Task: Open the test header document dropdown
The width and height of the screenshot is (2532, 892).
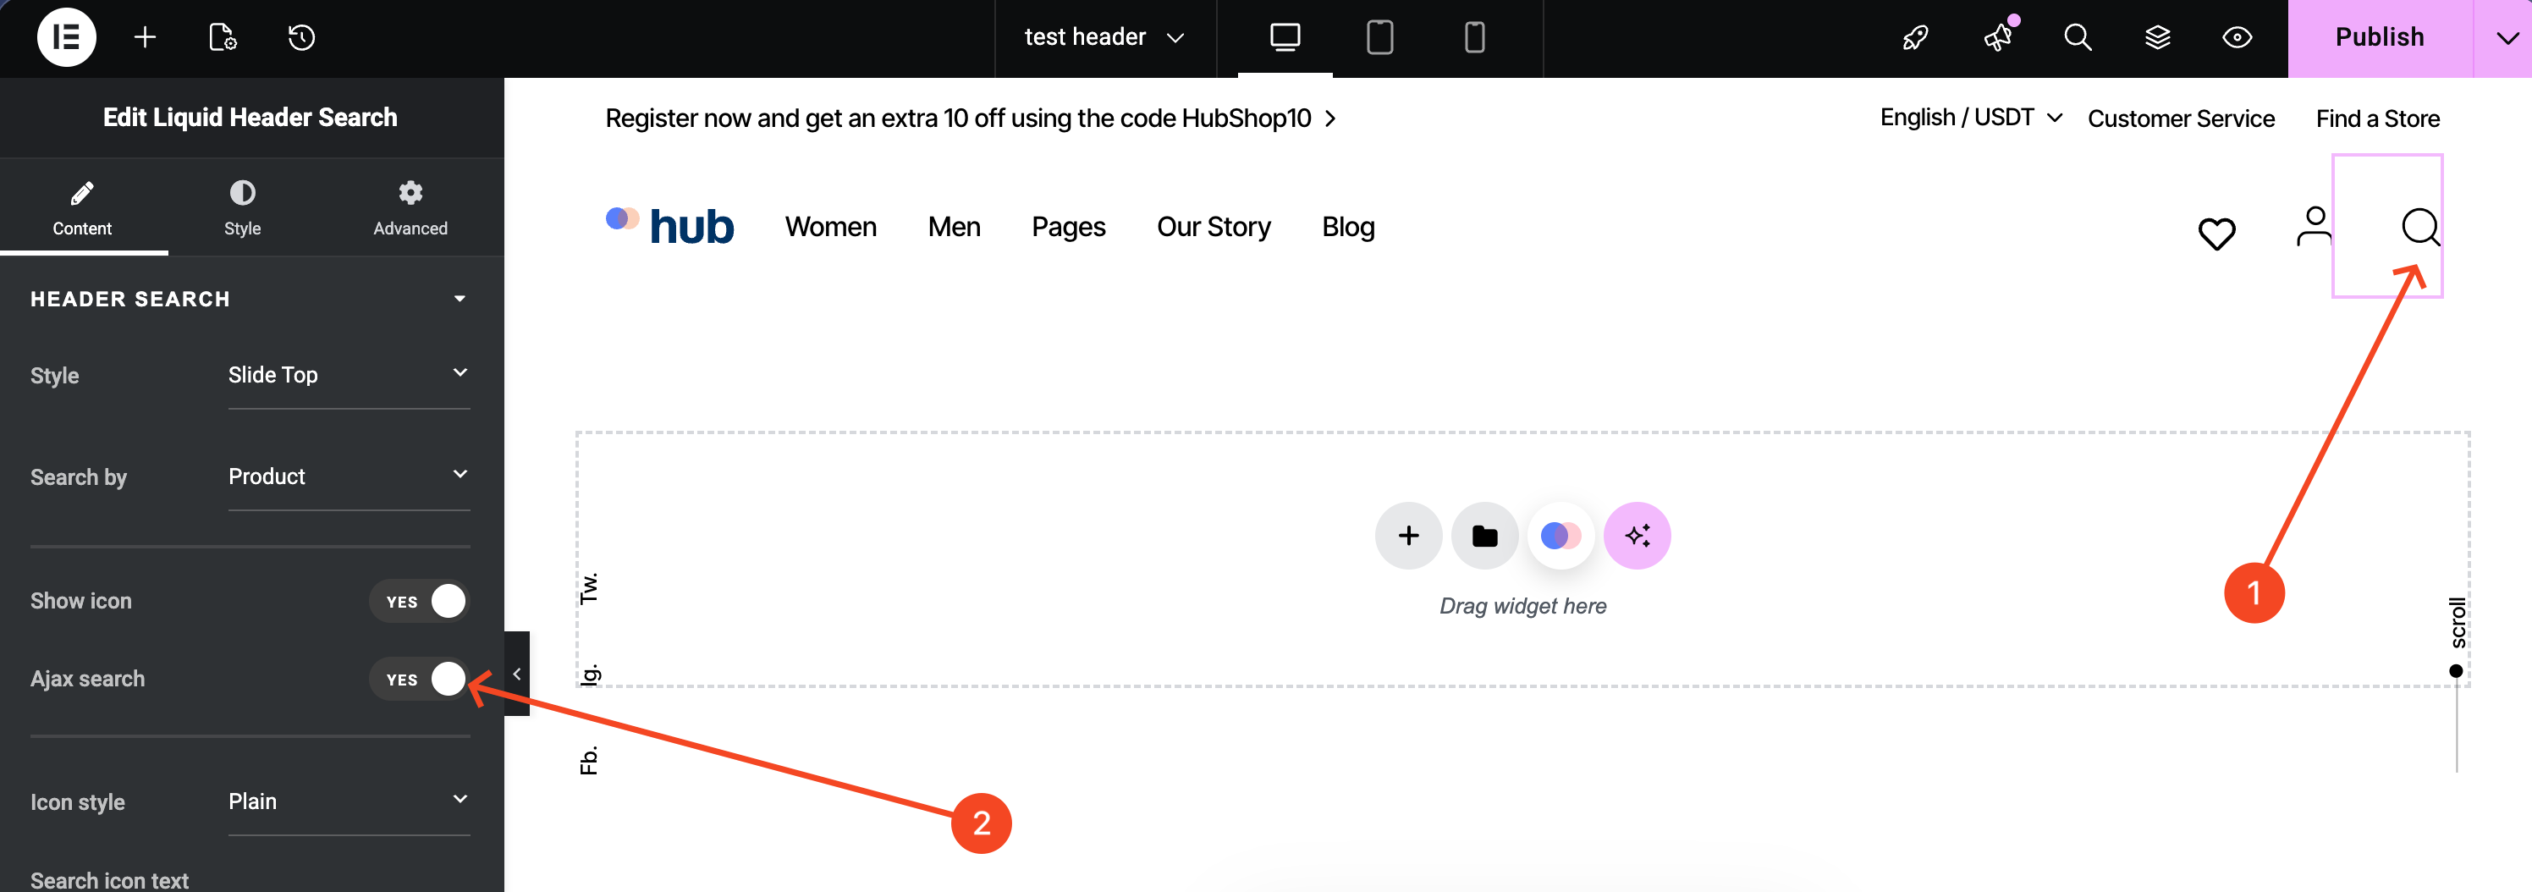Action: (1105, 37)
